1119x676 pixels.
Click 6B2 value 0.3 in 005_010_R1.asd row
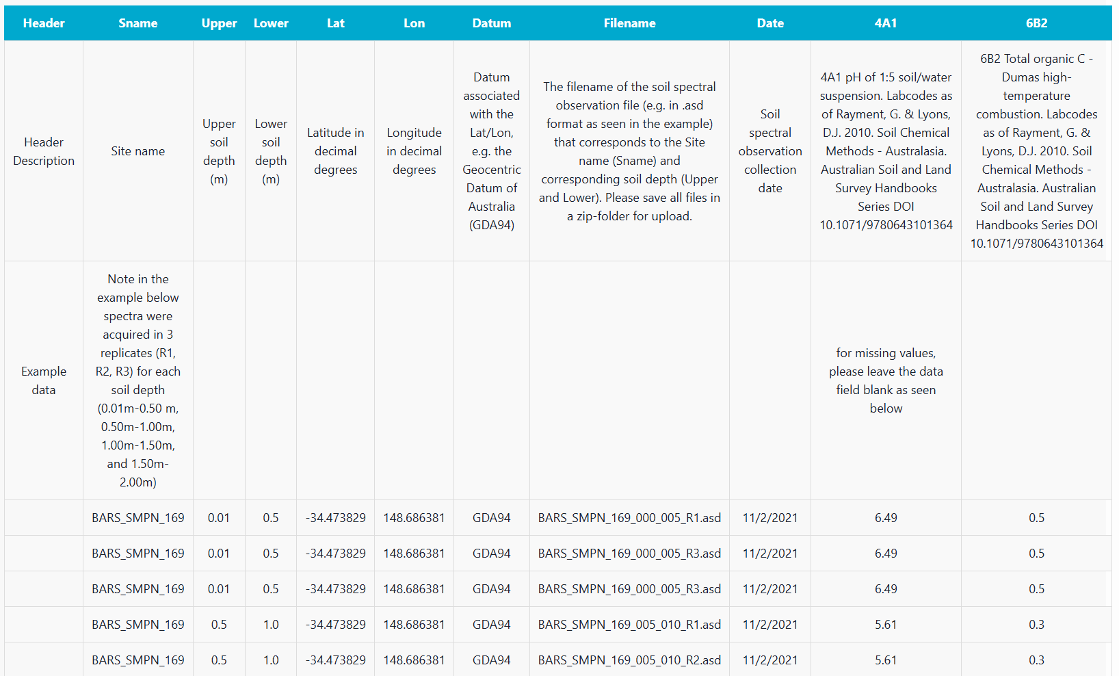pos(1036,625)
